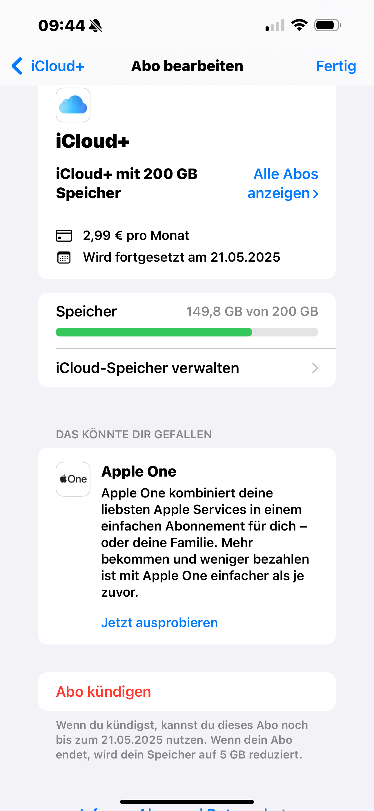The image size is (374, 811).
Task: Tap Abo kündigen to cancel subscription
Action: pos(104,691)
